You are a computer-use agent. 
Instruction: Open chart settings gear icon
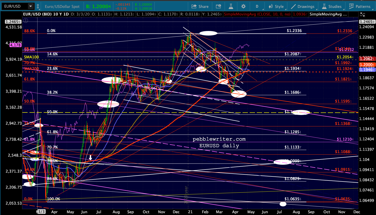[244, 6]
